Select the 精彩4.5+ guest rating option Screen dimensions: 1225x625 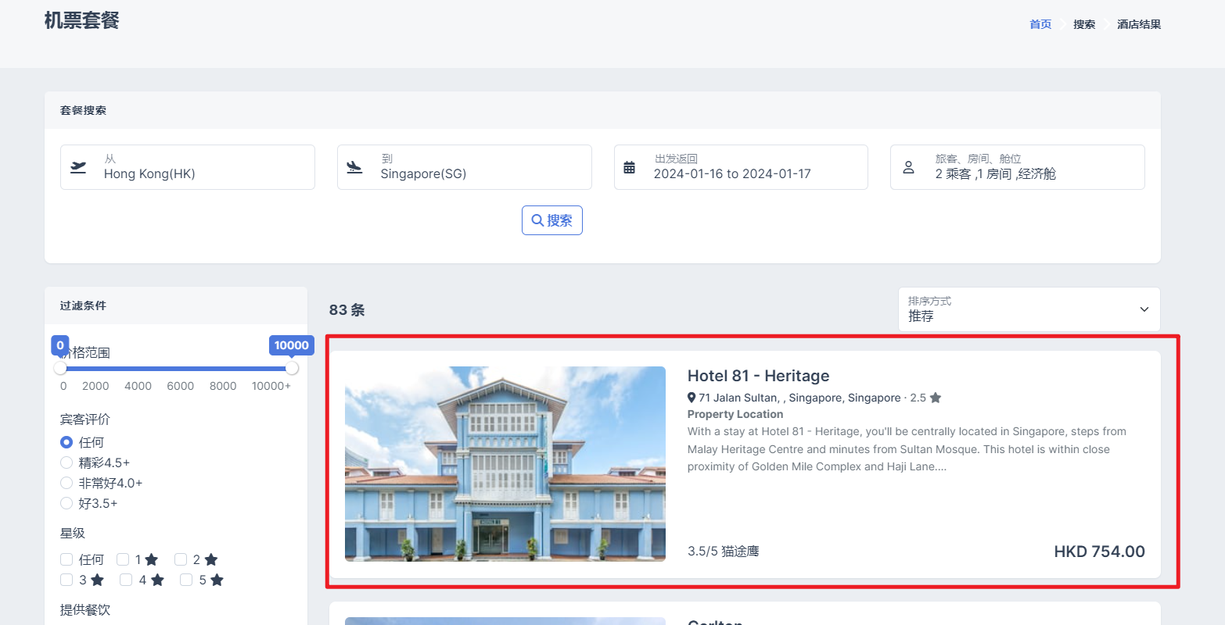(x=66, y=462)
